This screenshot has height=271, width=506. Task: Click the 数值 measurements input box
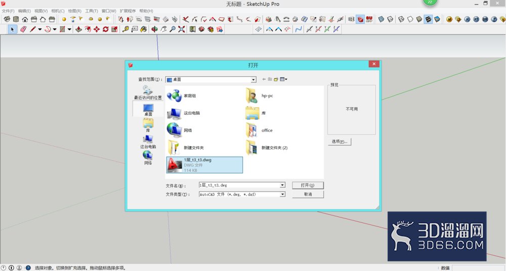click(479, 268)
